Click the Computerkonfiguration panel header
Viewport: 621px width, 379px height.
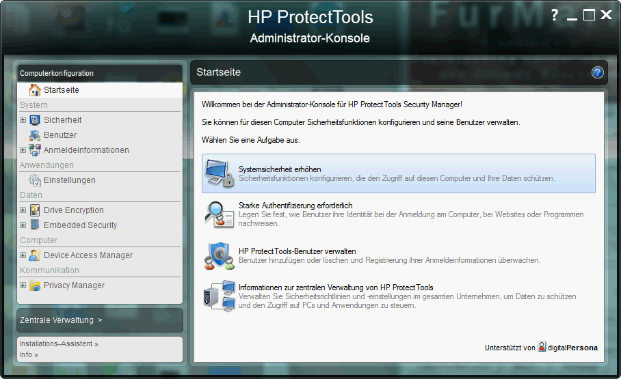click(x=100, y=73)
